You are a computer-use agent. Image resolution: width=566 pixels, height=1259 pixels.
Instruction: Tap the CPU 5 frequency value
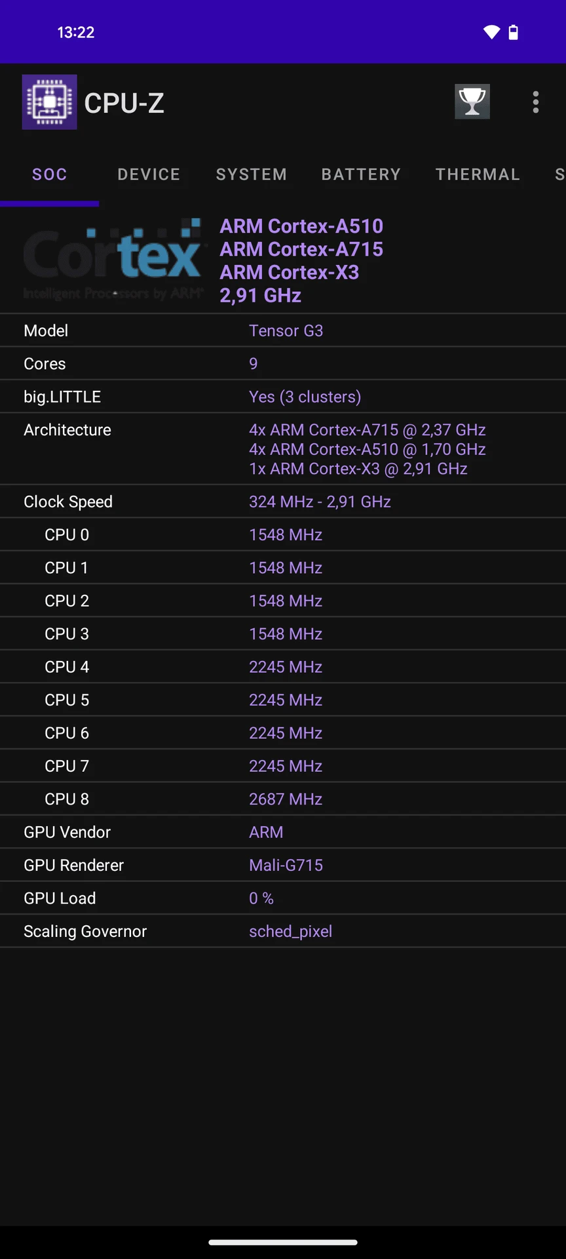pos(286,700)
